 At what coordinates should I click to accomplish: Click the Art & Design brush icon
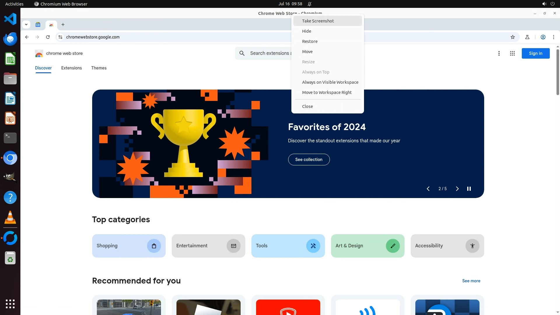pyautogui.click(x=393, y=246)
